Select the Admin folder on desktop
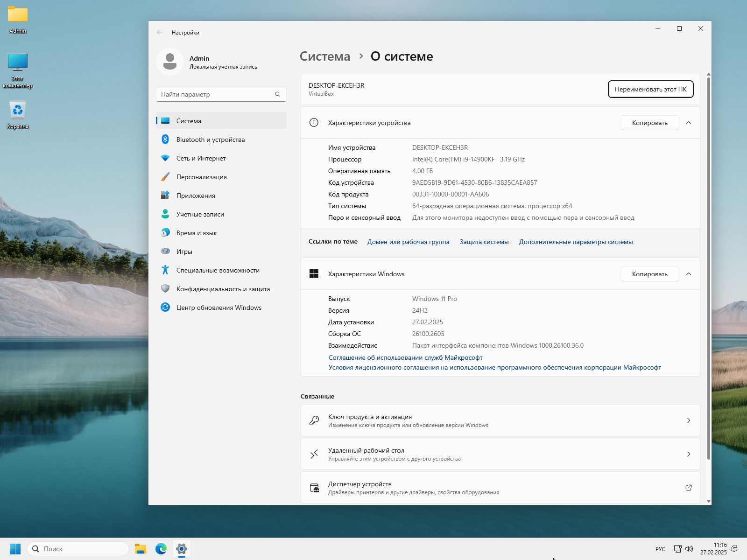Image resolution: width=747 pixels, height=560 pixels. pos(18,20)
